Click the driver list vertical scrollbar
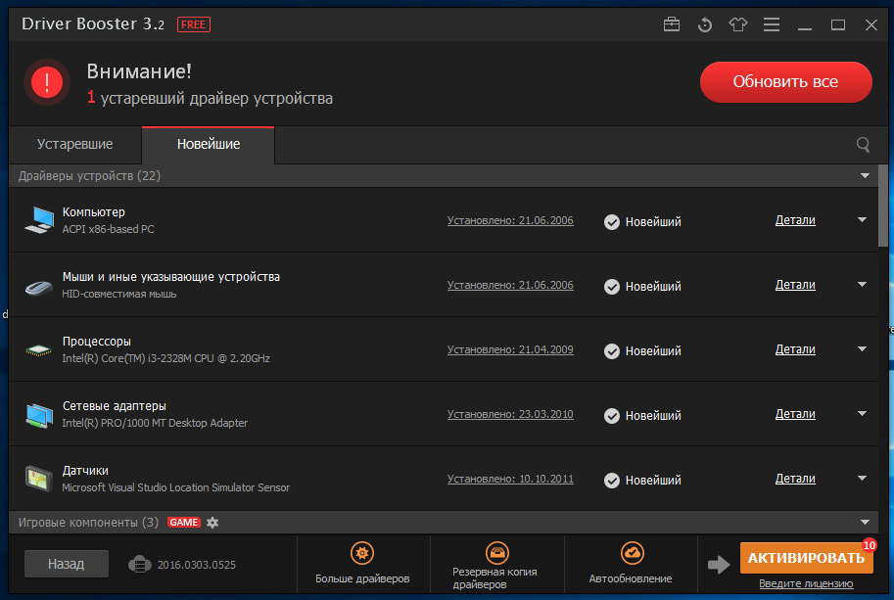Image resolution: width=894 pixels, height=600 pixels. (883, 207)
